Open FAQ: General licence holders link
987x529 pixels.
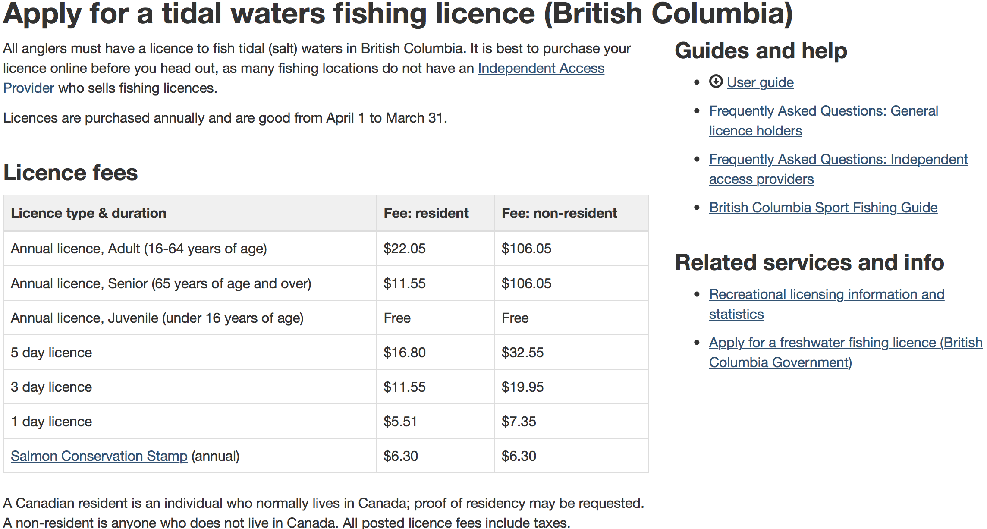[x=824, y=121]
